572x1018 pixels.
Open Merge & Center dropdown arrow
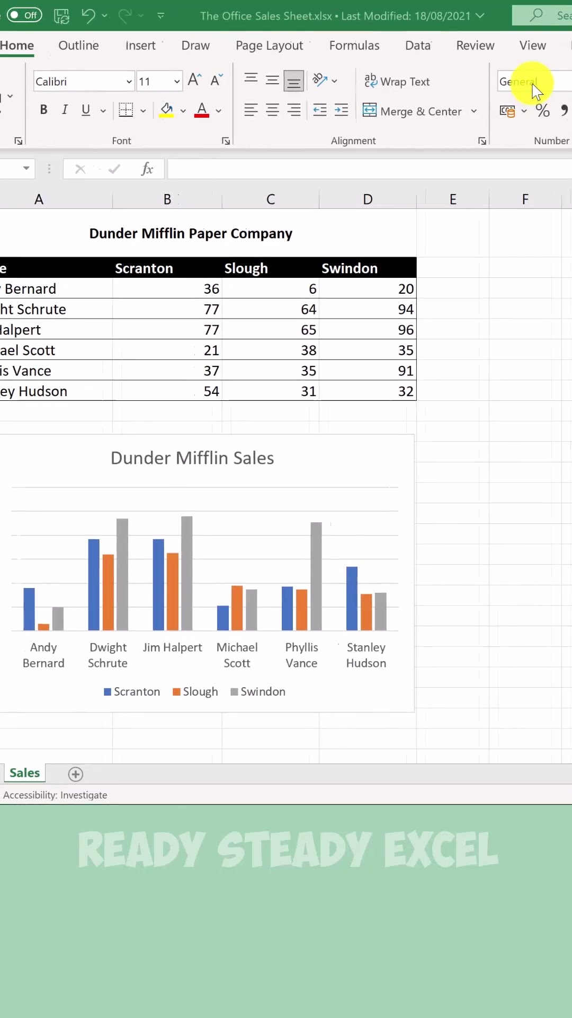(x=474, y=111)
